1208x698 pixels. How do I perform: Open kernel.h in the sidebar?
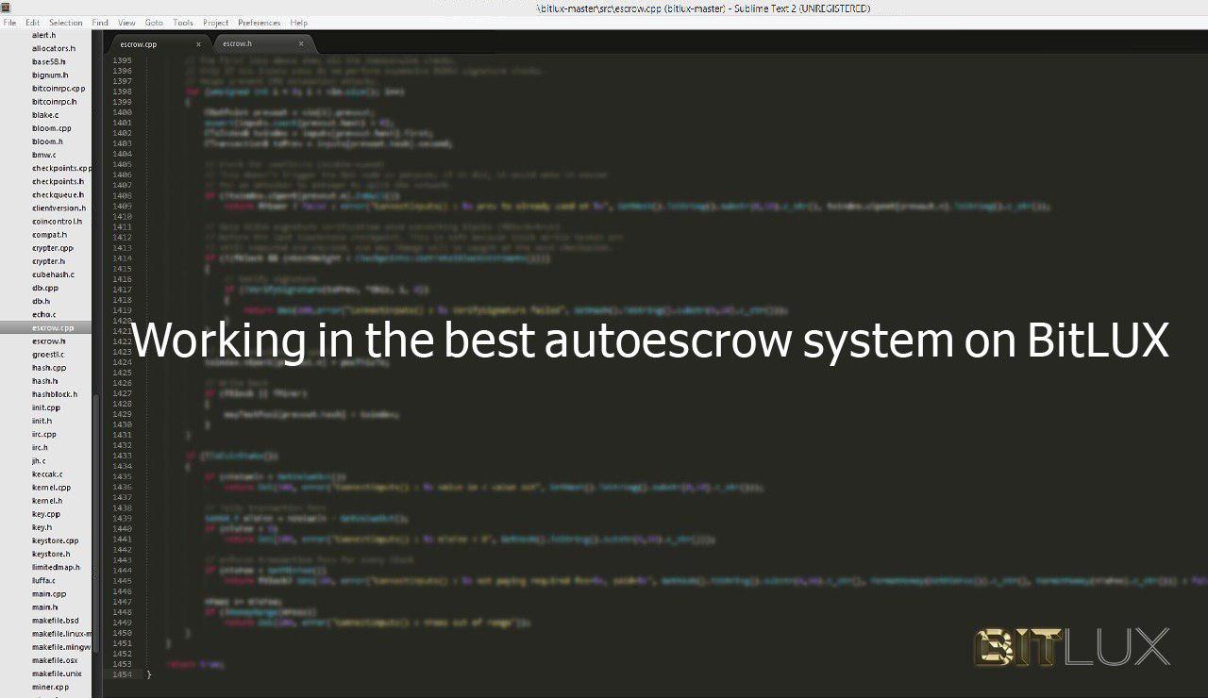pyautogui.click(x=47, y=501)
